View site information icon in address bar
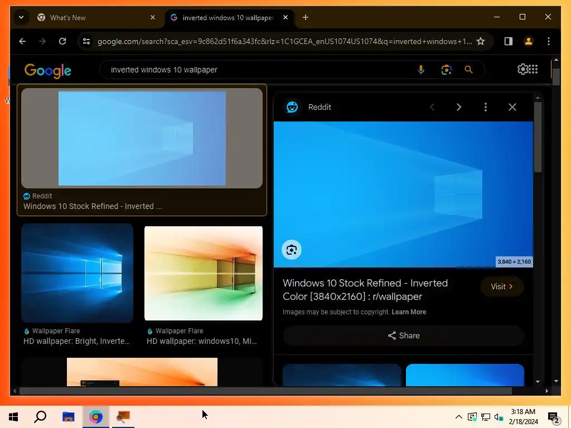Image resolution: width=571 pixels, height=428 pixels. click(86, 41)
